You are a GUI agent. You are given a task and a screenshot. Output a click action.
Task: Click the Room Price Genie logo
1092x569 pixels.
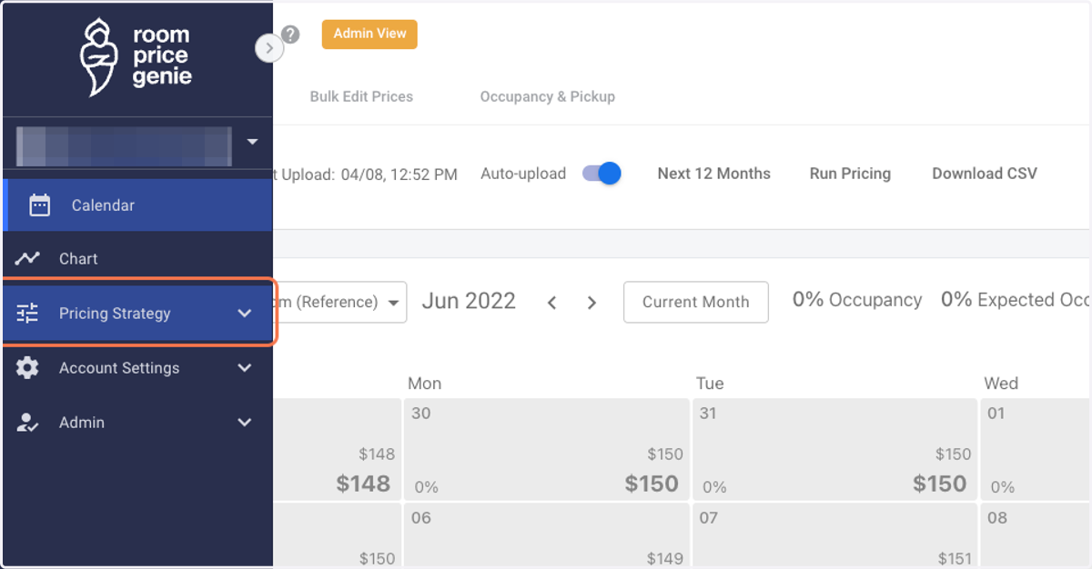136,58
